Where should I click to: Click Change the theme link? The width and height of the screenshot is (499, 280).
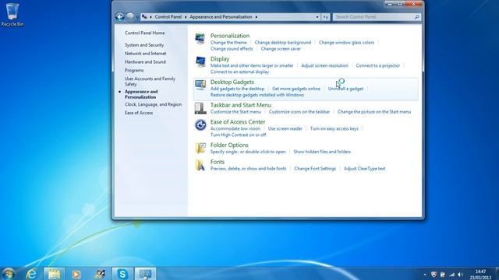[228, 43]
